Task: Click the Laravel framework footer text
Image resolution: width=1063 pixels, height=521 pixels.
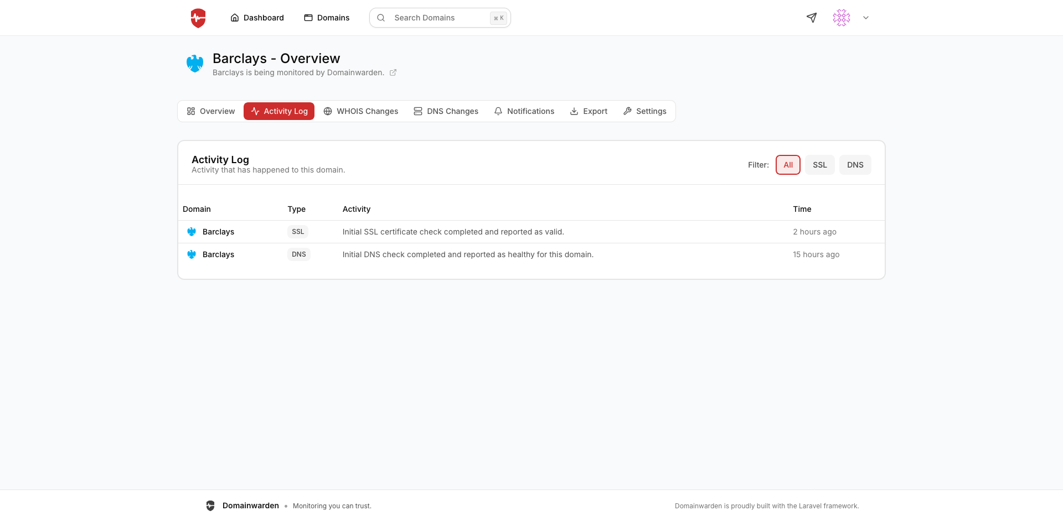Action: coord(767,506)
